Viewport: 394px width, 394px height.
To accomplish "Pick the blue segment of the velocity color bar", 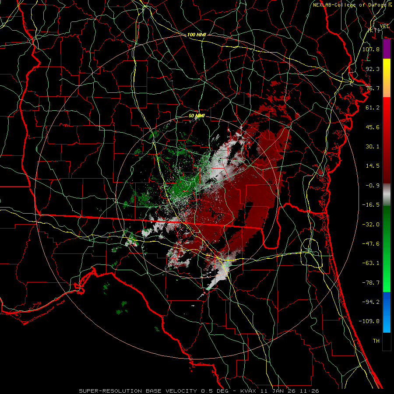I will click(387, 312).
